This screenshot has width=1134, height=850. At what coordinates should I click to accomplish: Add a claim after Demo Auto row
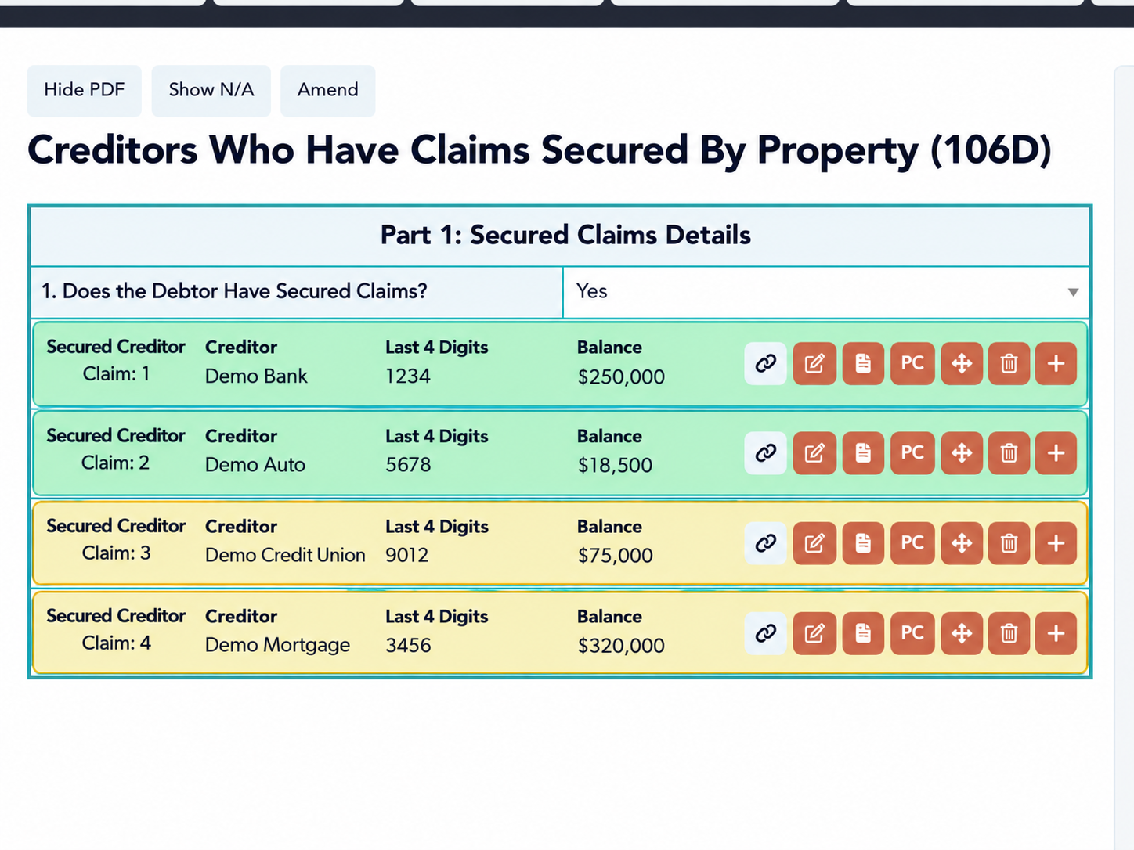coord(1056,453)
